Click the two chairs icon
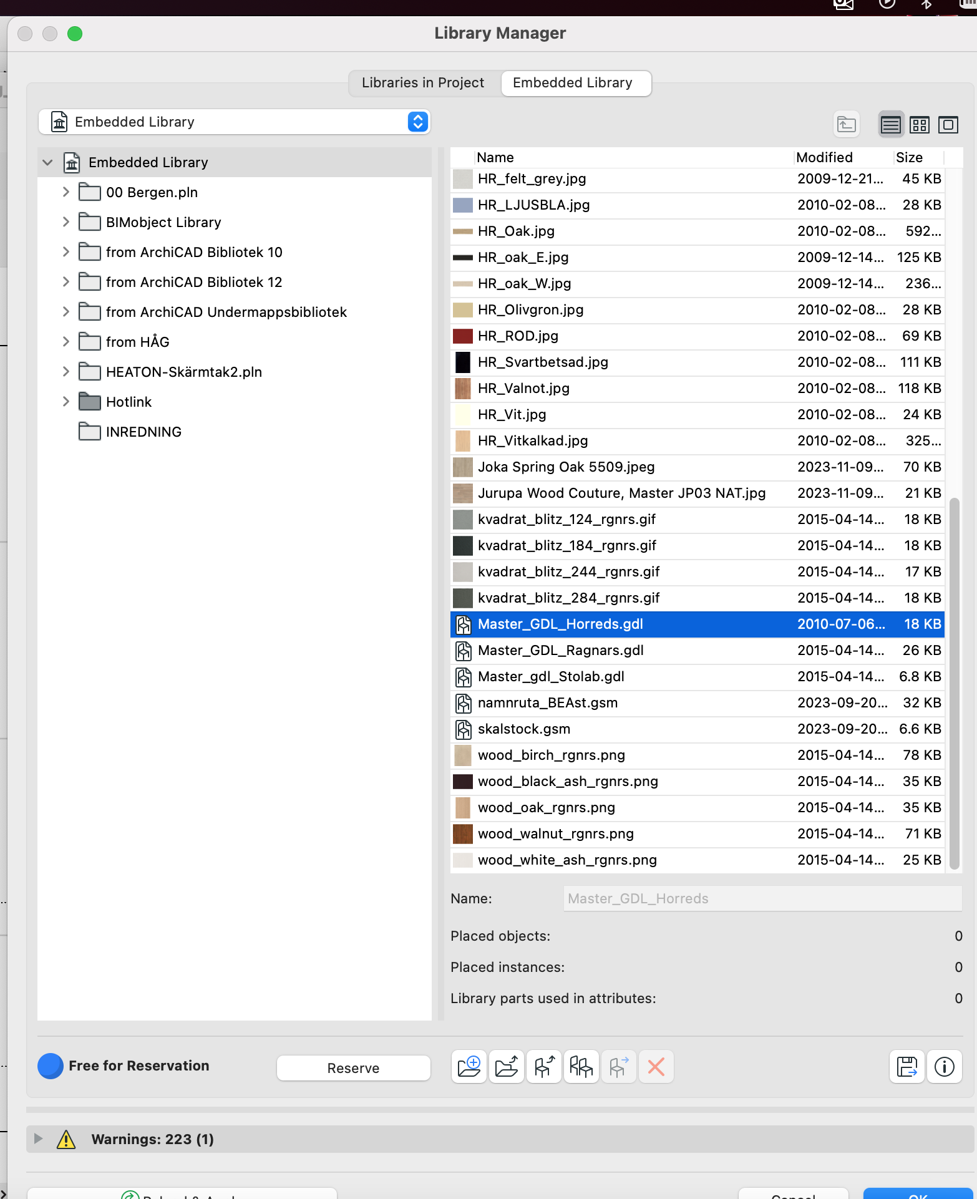Screen dimensions: 977x1199 (581, 1067)
